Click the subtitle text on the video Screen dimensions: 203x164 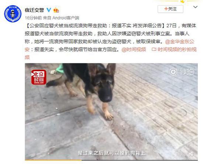pos(111,153)
